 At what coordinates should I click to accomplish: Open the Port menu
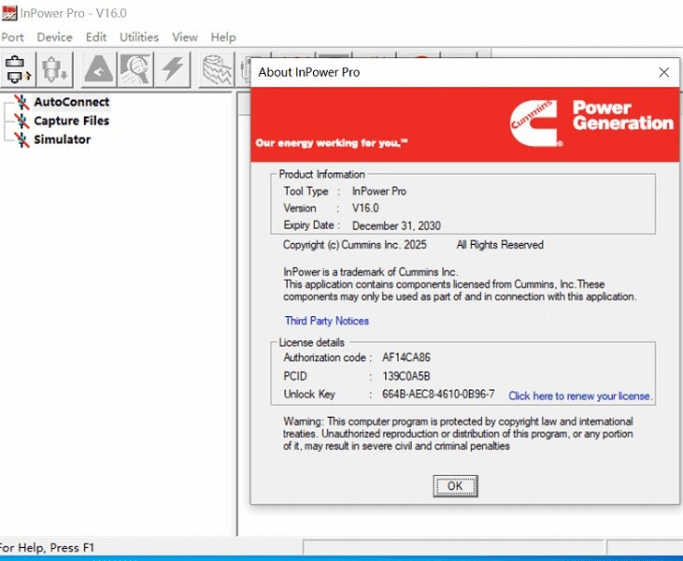pos(12,37)
